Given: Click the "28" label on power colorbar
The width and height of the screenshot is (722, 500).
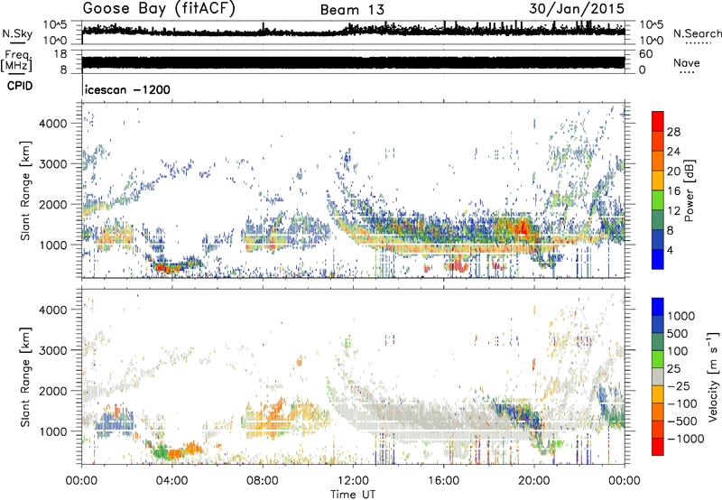Looking at the screenshot, I should pos(673,132).
